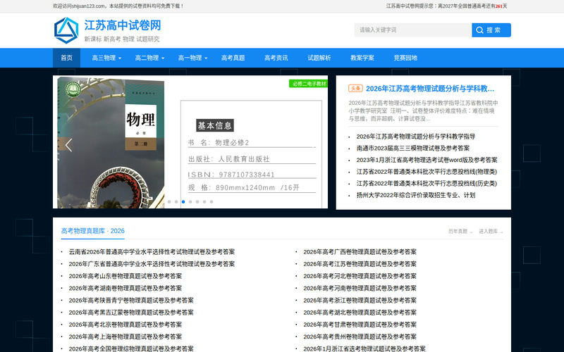The width and height of the screenshot is (564, 352).
Task: Open 扬州大学2022年综合评价录取招生专业、计划
Action: [416, 195]
